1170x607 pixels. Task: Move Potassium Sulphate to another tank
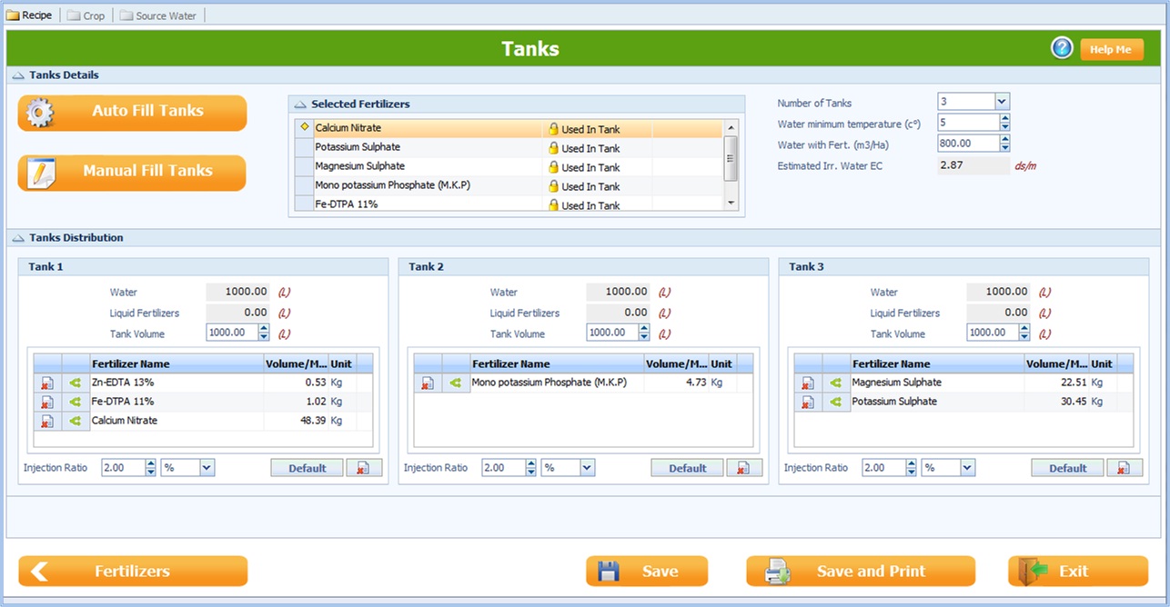(x=836, y=403)
